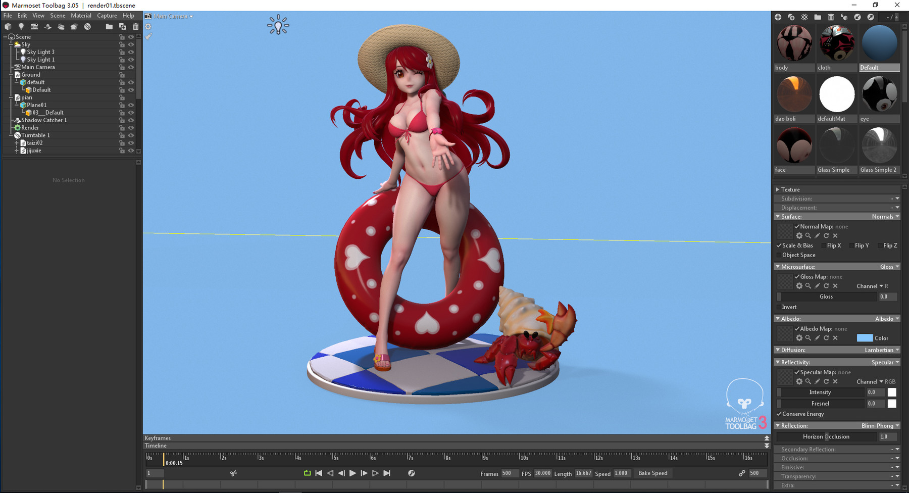
Task: Toggle the timeline loop icon
Action: coord(307,473)
